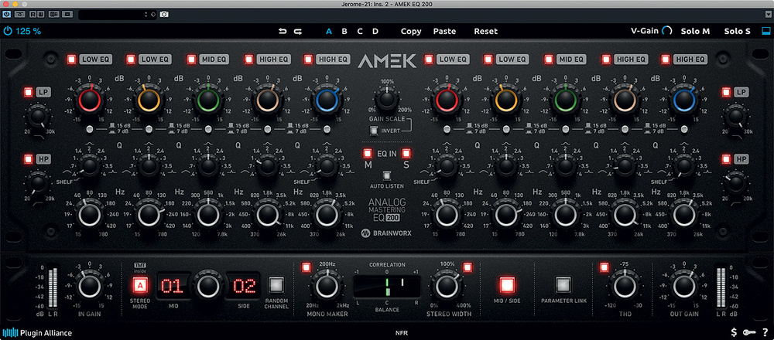The image size is (774, 340).
Task: Click the MID channel number display 01
Action: point(173,286)
